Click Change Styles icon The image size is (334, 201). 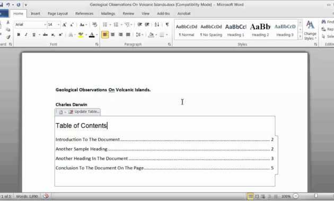coord(310,30)
